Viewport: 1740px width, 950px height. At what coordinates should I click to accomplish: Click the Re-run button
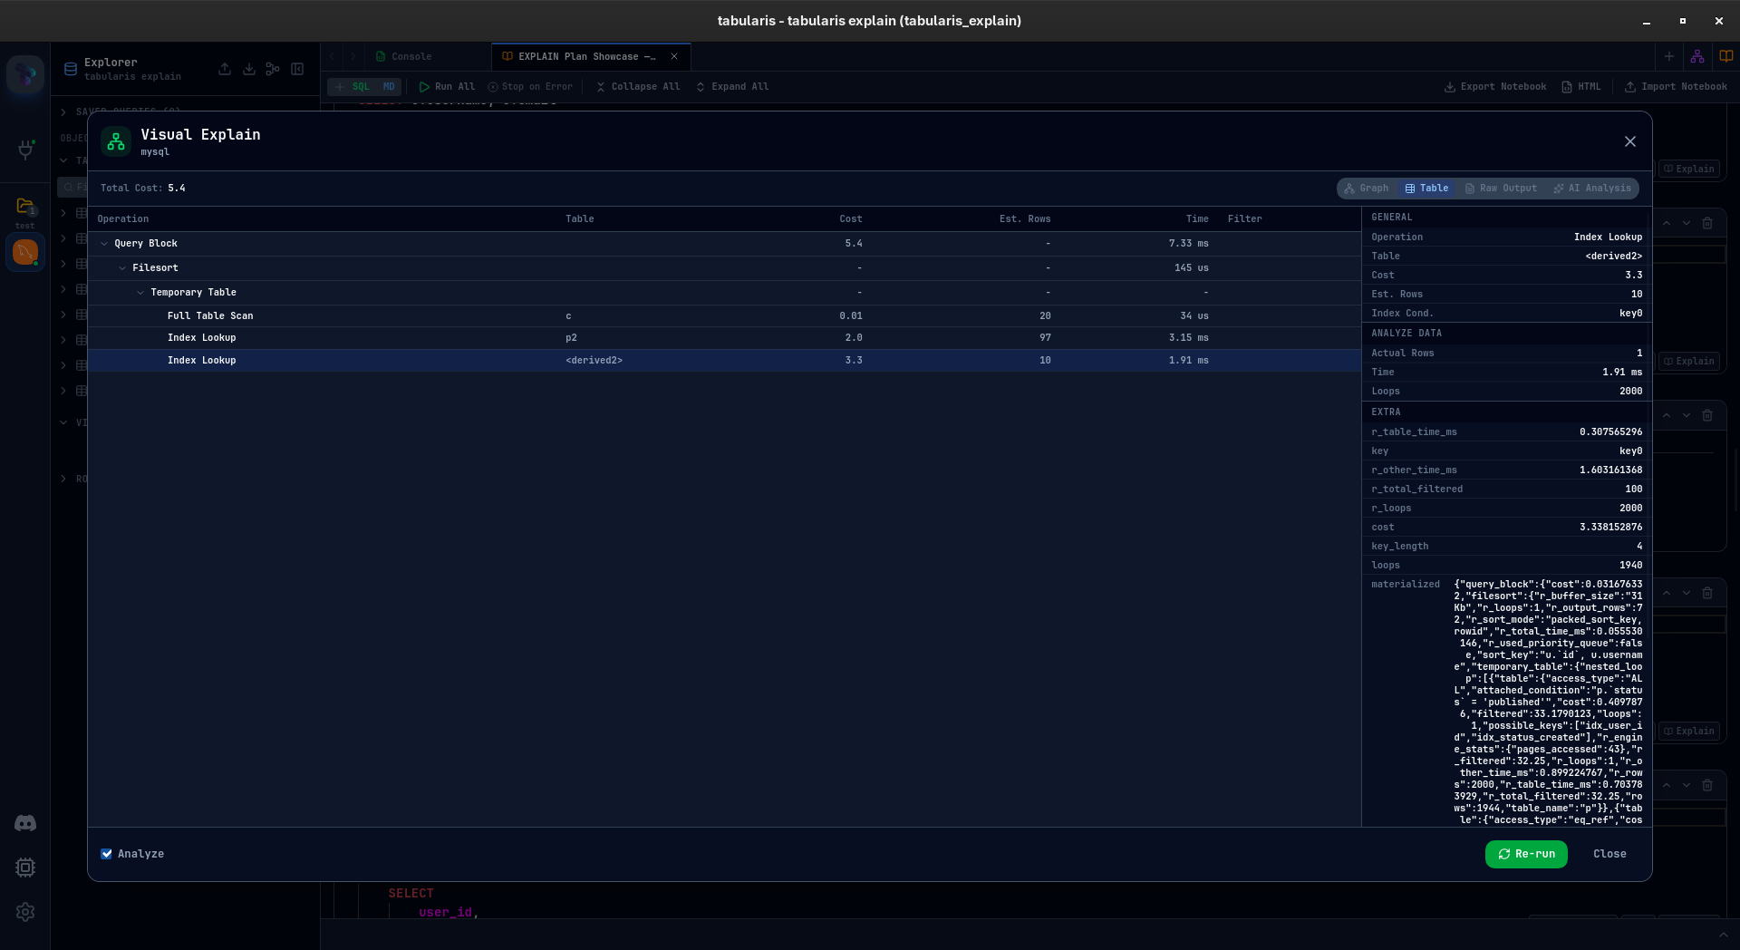pos(1526,854)
